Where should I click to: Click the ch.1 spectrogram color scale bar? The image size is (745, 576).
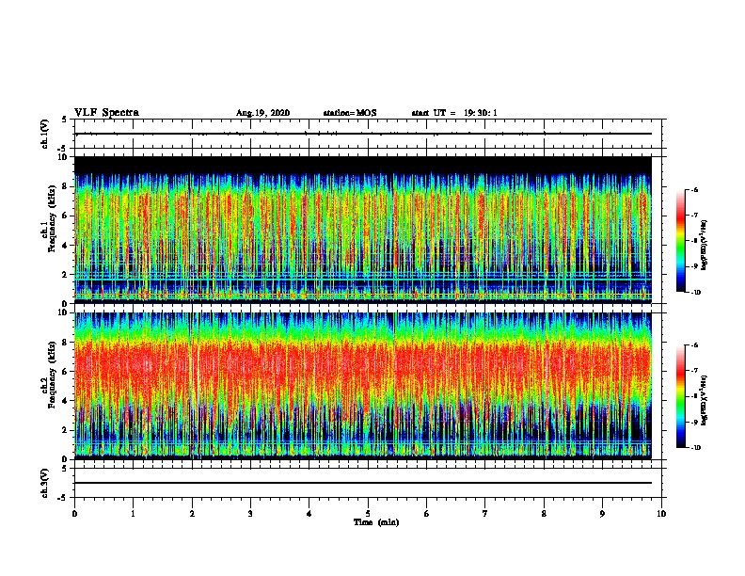point(680,241)
